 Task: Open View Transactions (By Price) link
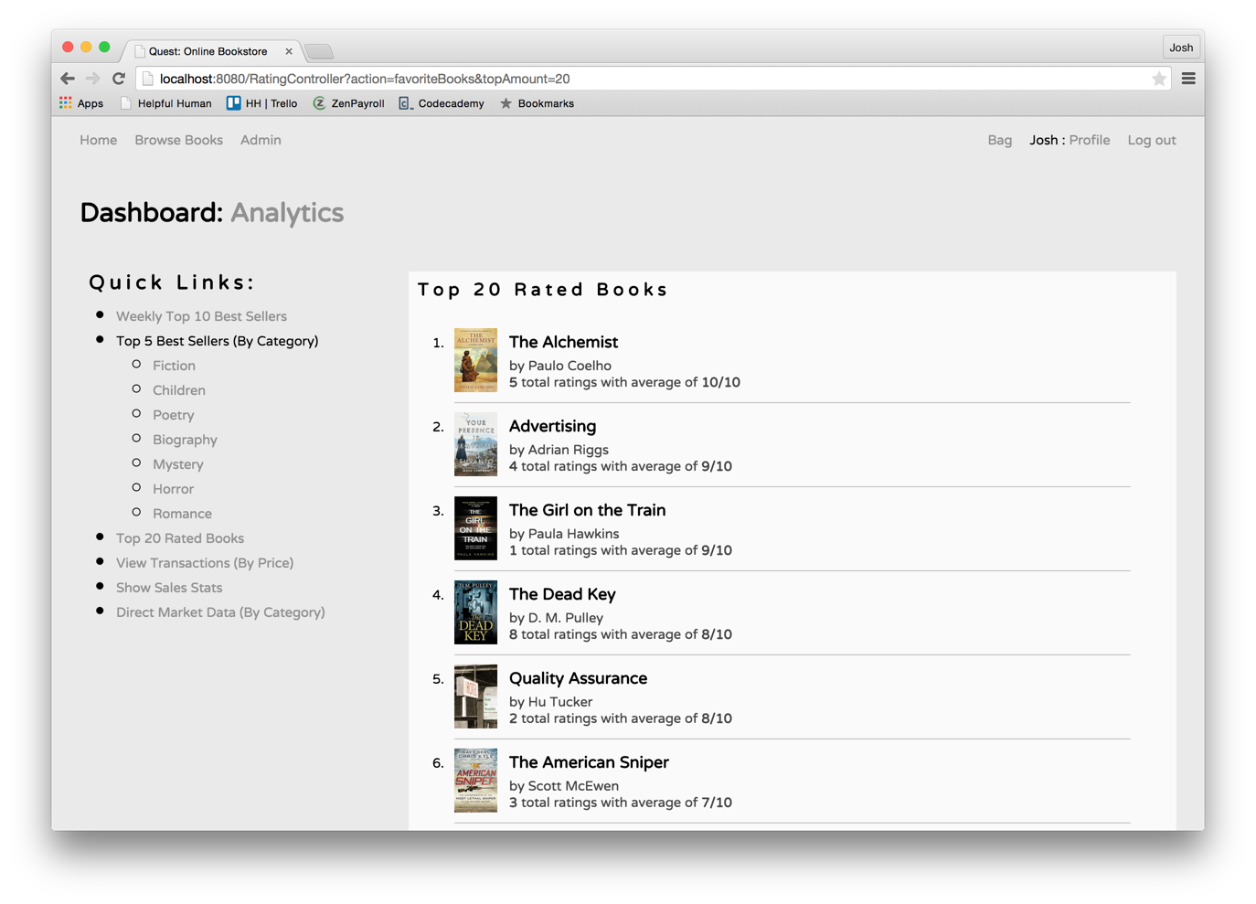click(205, 563)
